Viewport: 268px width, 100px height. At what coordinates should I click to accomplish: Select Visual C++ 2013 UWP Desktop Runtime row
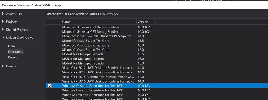pyautogui.click(x=157, y=72)
